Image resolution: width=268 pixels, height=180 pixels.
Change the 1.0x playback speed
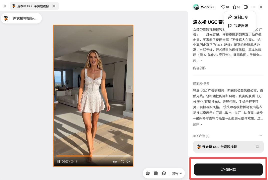click(x=115, y=161)
